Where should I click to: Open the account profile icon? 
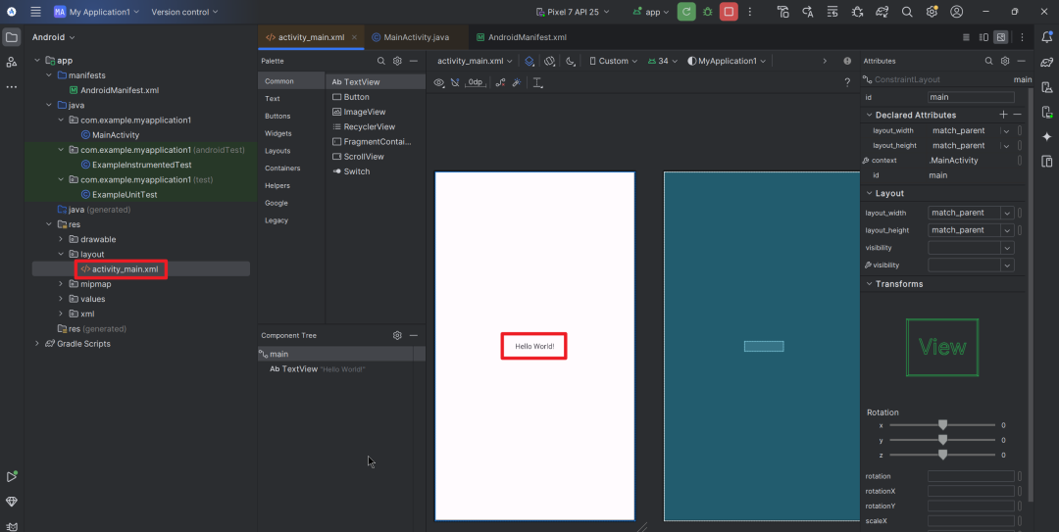[956, 12]
